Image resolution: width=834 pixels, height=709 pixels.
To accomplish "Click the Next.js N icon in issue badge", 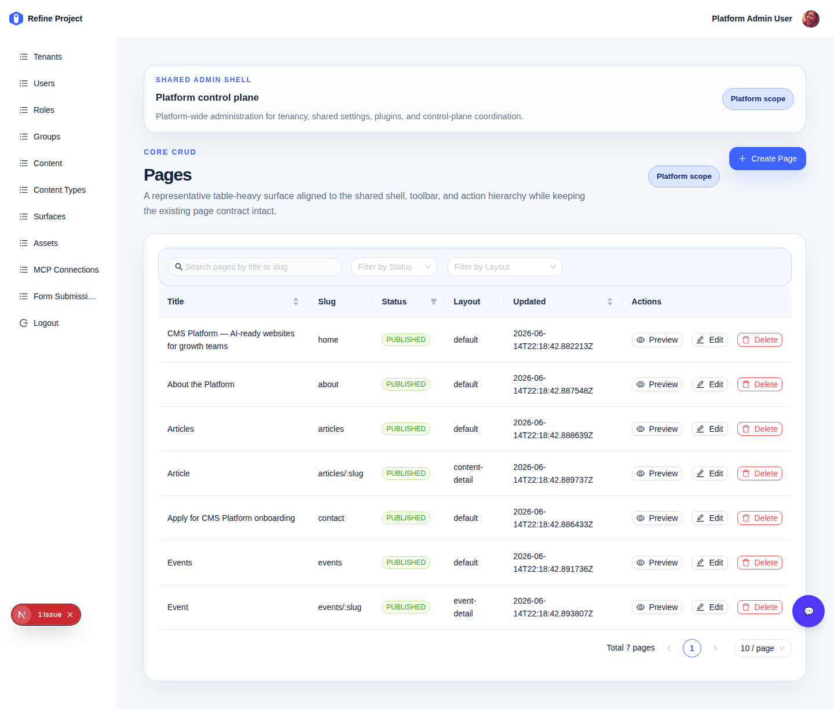I will pos(22,615).
